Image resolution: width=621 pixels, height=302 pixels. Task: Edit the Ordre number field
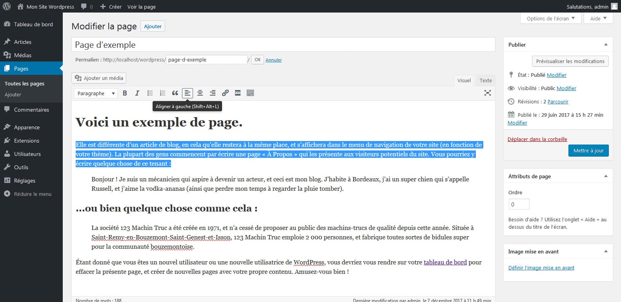tap(519, 204)
